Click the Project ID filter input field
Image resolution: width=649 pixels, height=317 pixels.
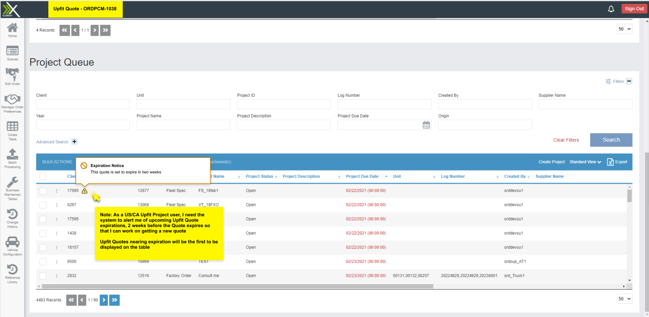tap(284, 104)
